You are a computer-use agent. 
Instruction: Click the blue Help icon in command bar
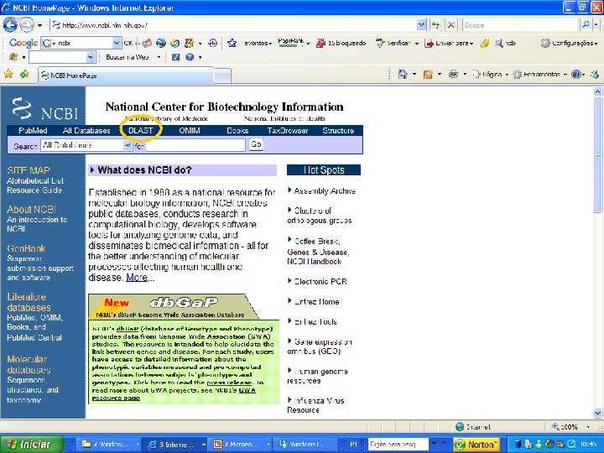pos(576,75)
